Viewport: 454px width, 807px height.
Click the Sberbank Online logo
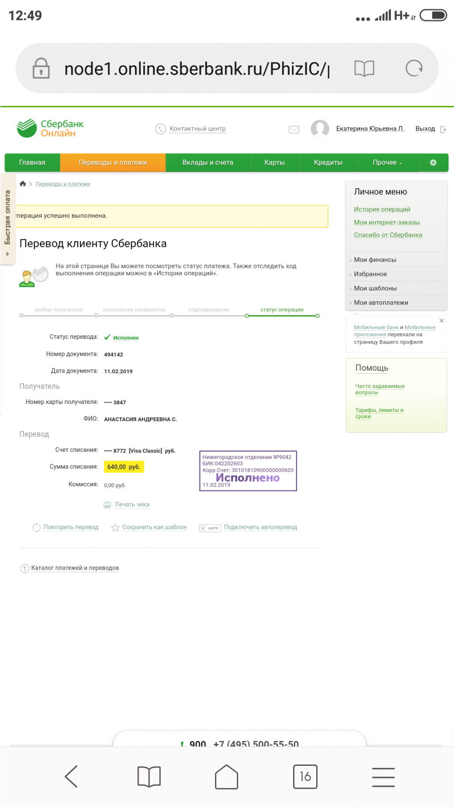(x=50, y=128)
